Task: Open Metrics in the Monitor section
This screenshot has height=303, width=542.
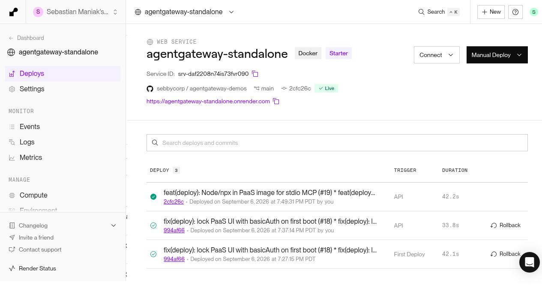Action: pyautogui.click(x=31, y=157)
